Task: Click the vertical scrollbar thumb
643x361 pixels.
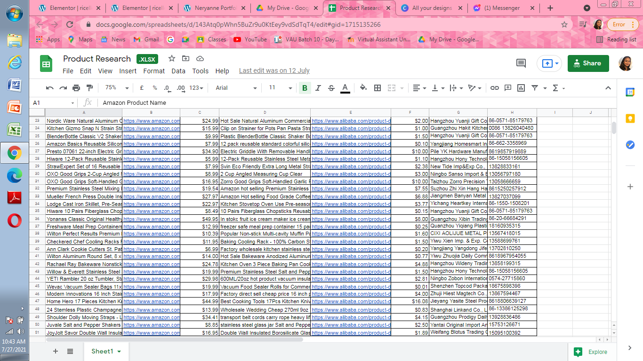Action: pos(614,127)
